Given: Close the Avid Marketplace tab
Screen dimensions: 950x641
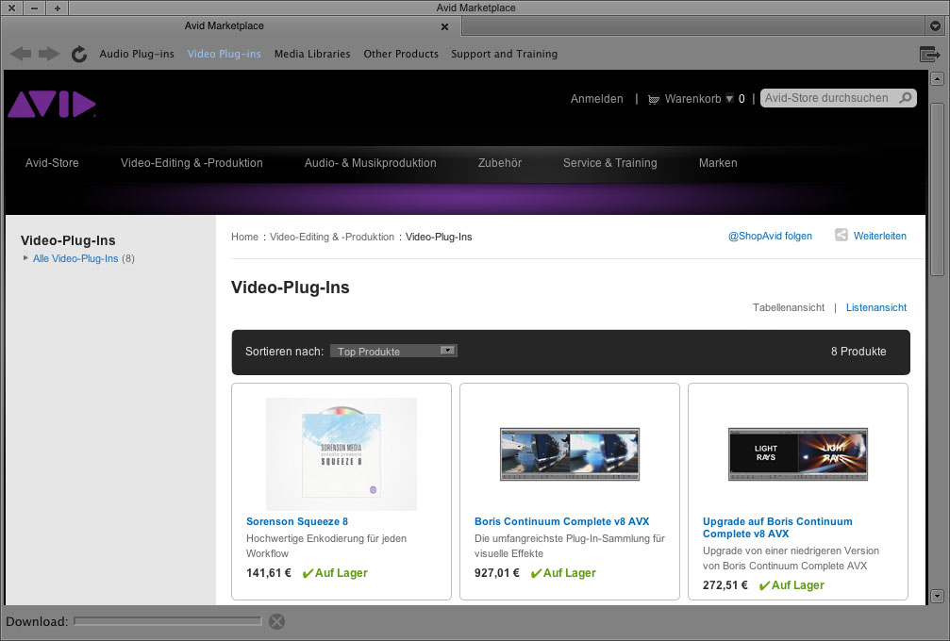Looking at the screenshot, I should point(444,26).
